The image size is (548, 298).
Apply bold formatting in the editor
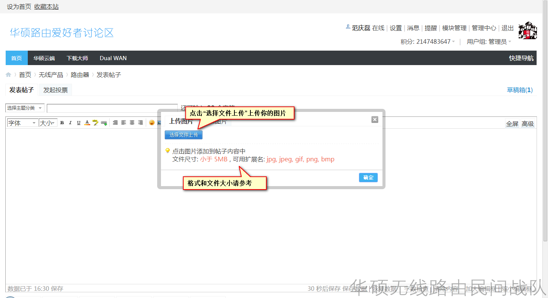[62, 123]
